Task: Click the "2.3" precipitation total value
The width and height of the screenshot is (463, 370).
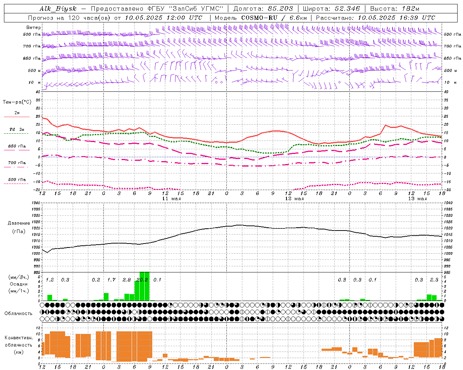Action: (x=434, y=280)
